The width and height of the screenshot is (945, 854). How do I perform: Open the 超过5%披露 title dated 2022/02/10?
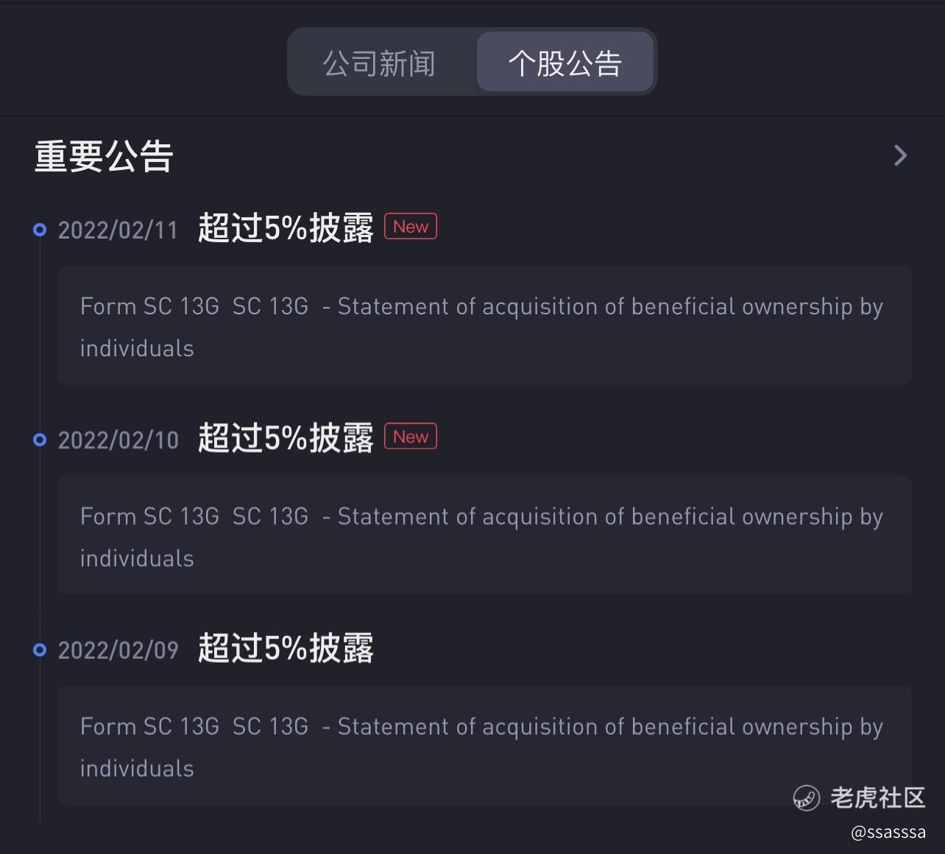point(286,438)
